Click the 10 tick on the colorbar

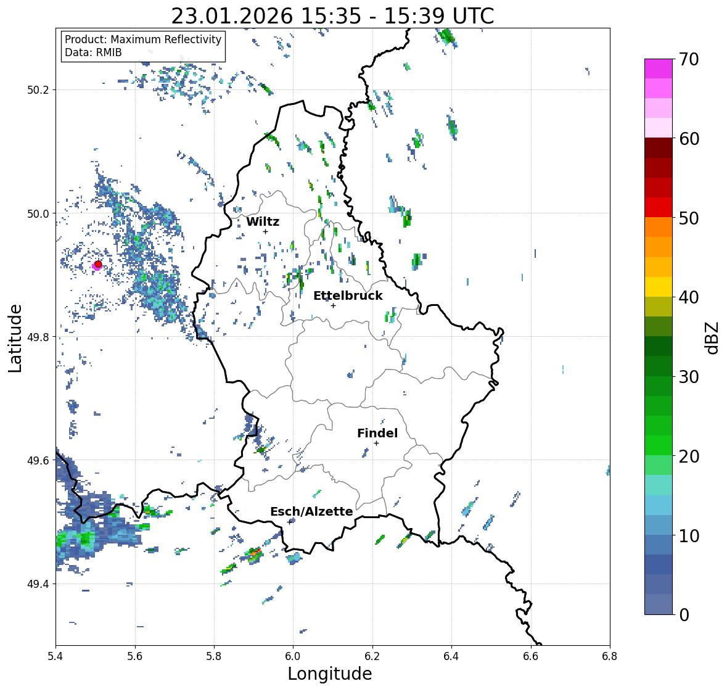(x=689, y=535)
